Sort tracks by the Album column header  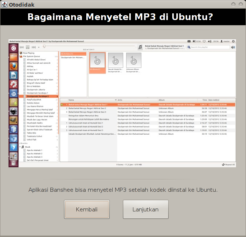(x=178, y=100)
